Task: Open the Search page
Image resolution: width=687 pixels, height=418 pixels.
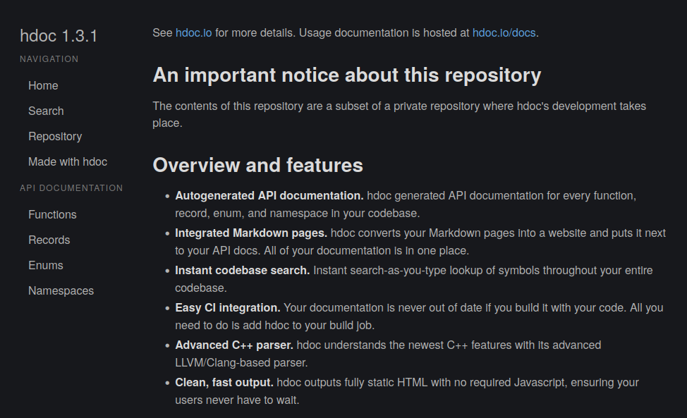Action: 46,111
